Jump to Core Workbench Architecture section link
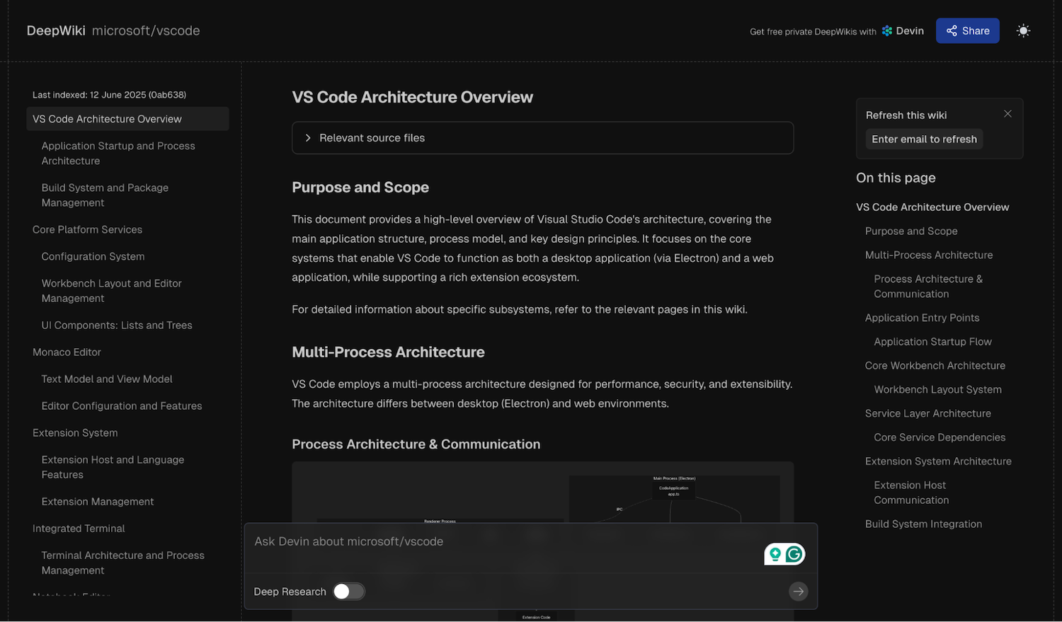This screenshot has width=1062, height=622. coord(935,366)
